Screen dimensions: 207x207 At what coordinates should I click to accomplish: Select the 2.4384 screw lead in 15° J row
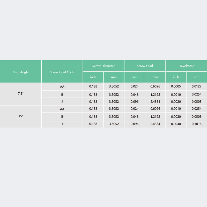(x=155, y=124)
